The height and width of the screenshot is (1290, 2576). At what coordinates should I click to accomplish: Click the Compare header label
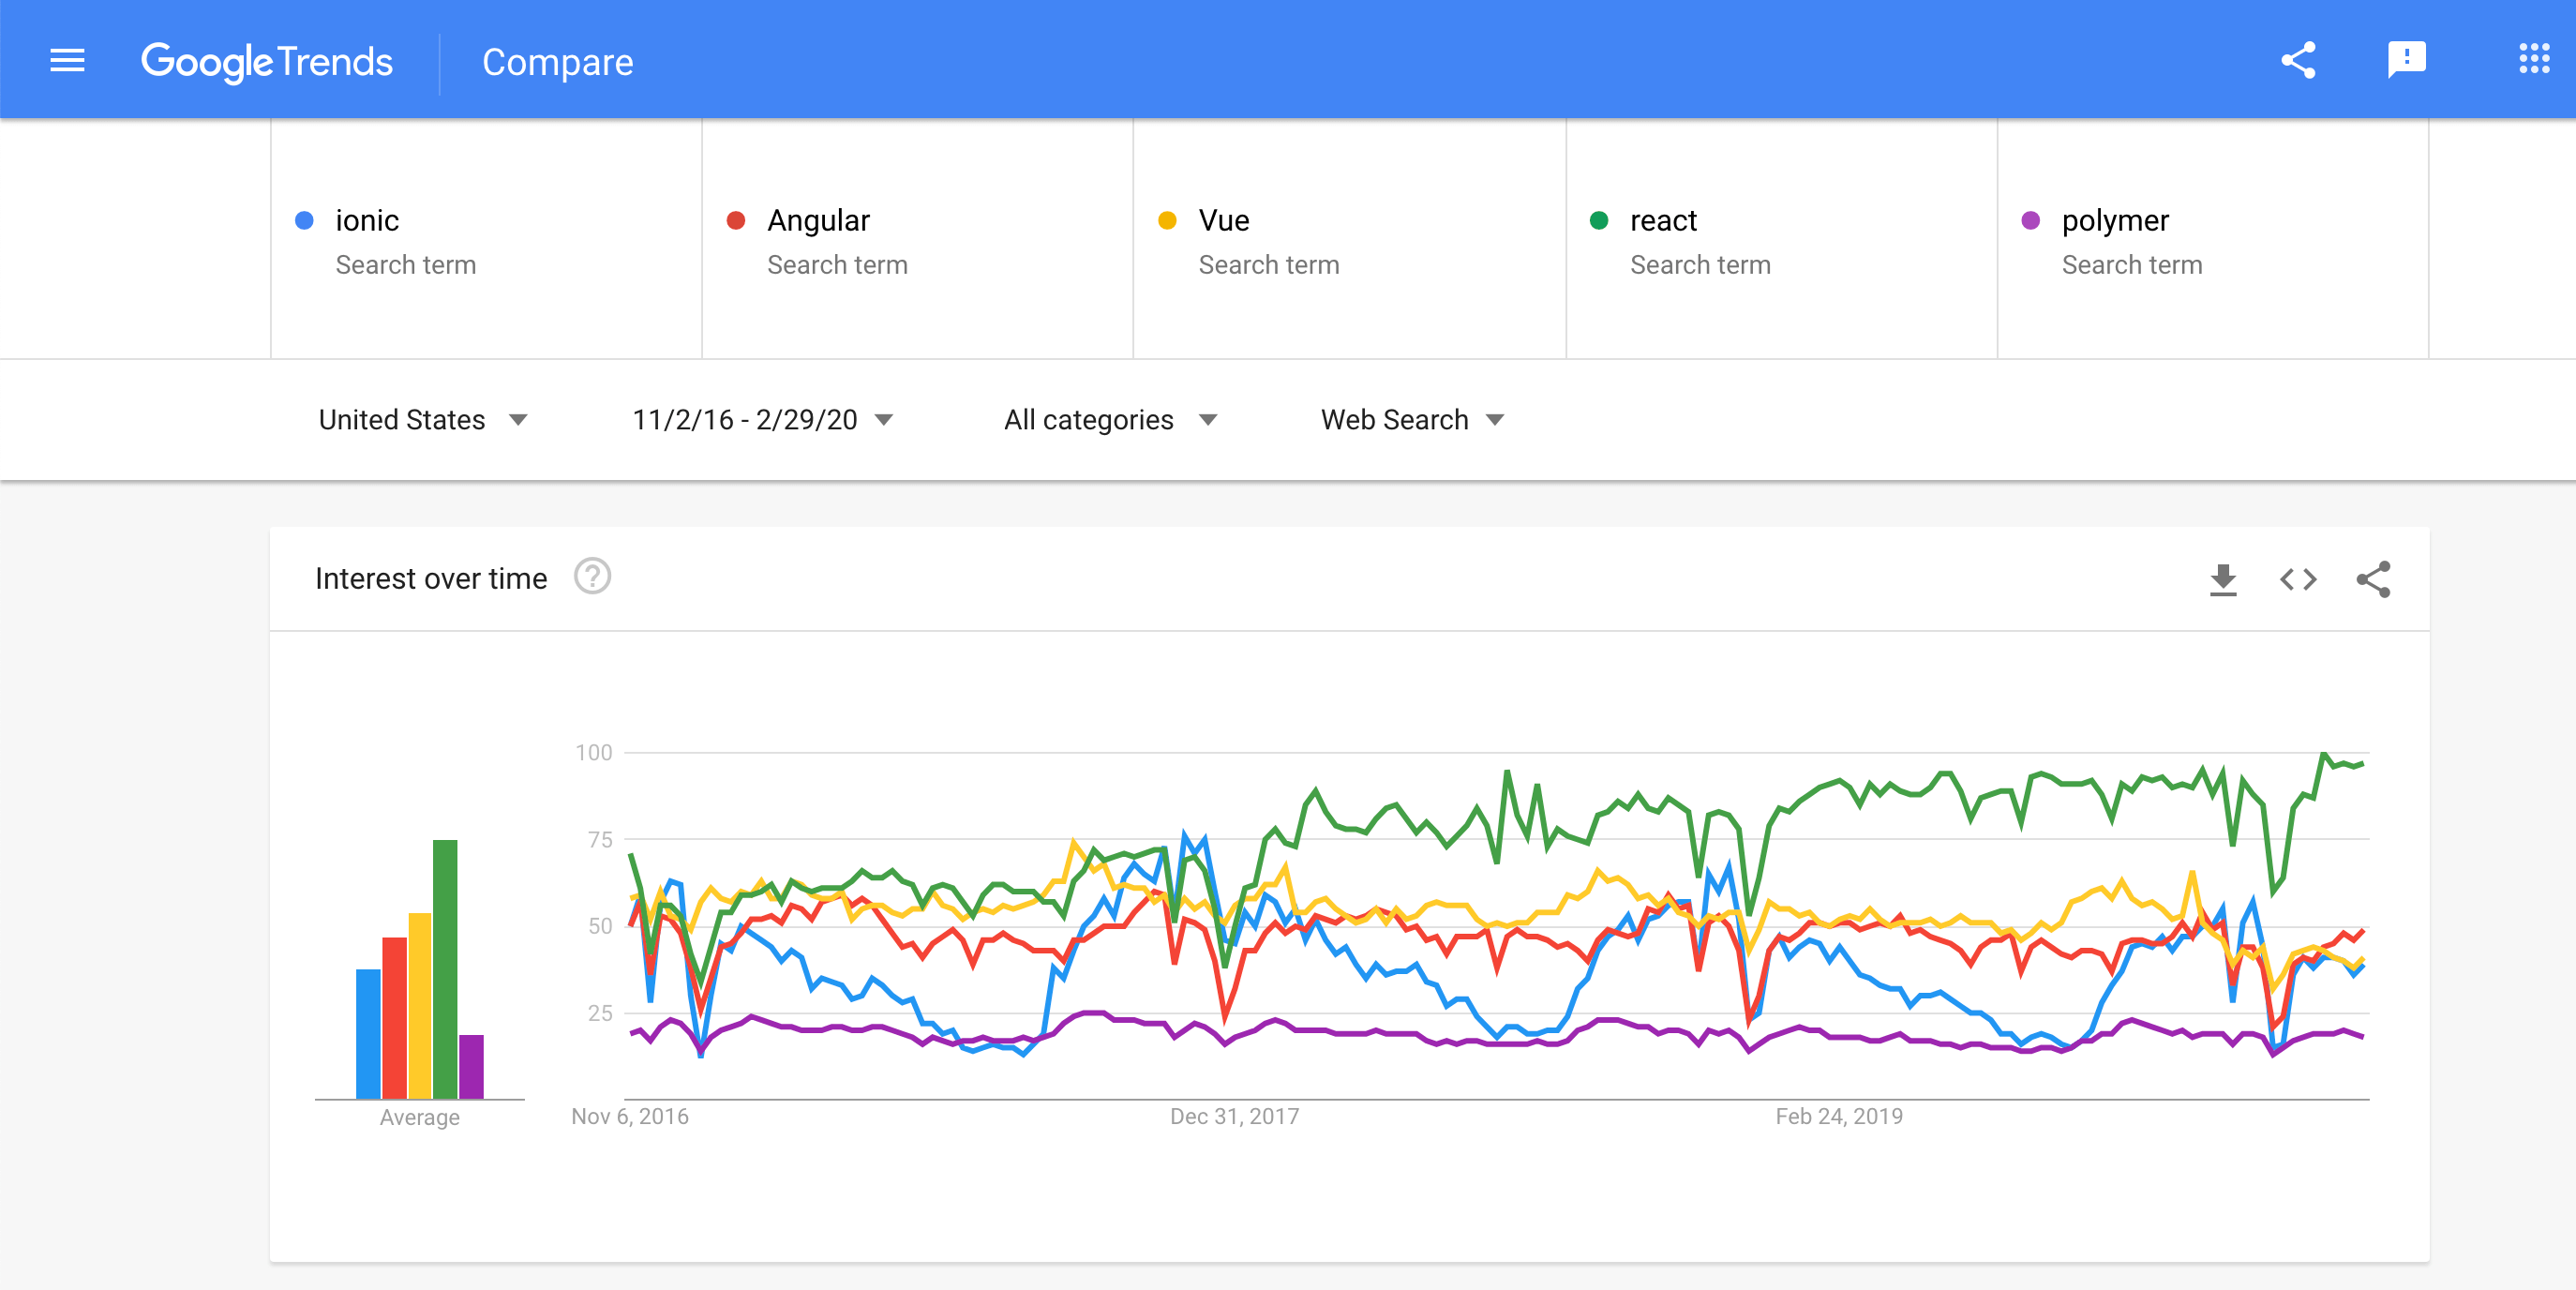tap(558, 62)
